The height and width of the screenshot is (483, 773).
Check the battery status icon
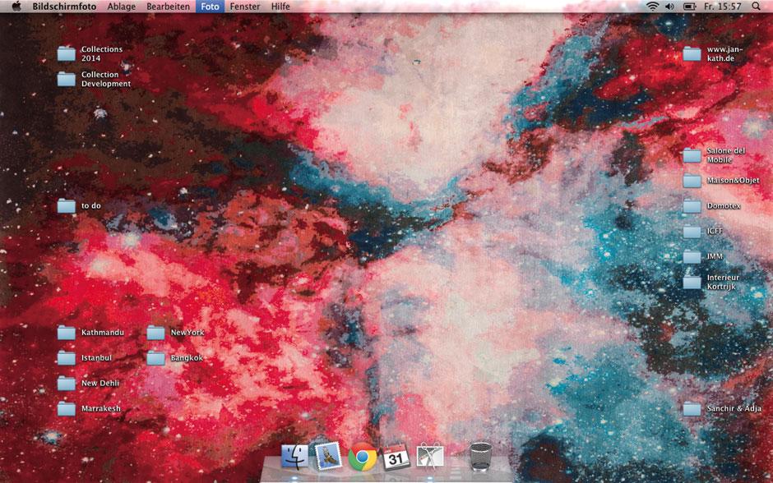pos(687,7)
